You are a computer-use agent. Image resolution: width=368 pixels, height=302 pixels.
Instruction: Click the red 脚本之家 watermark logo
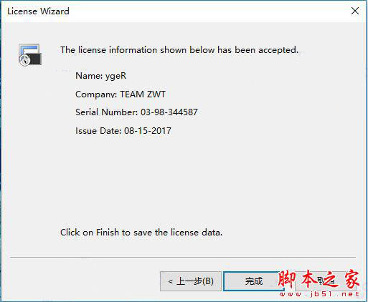tap(319, 280)
